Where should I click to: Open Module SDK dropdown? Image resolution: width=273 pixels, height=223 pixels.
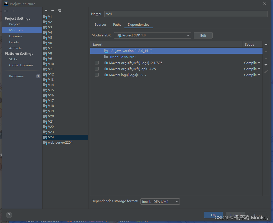coord(152,35)
